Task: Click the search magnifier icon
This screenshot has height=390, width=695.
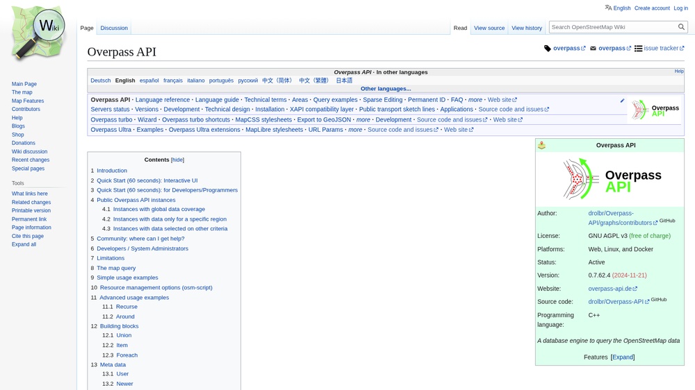Action: click(x=681, y=27)
